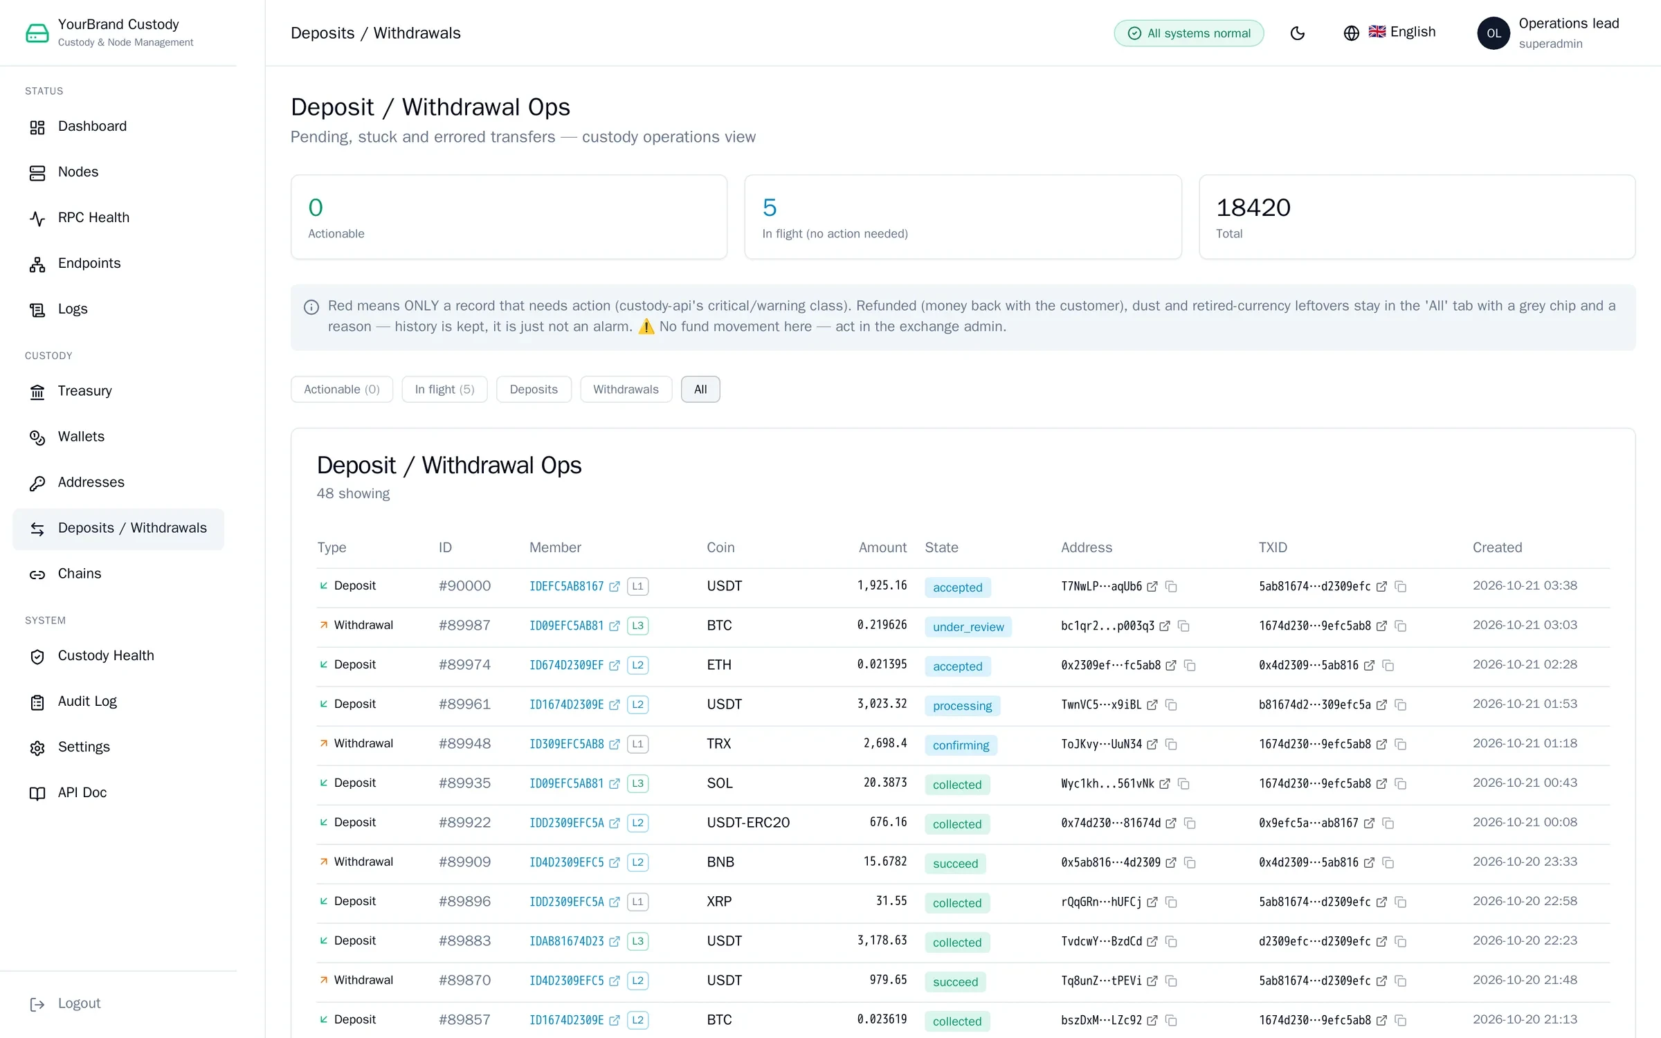Click the All systems normal status badge
This screenshot has width=1661, height=1038.
pyautogui.click(x=1189, y=33)
